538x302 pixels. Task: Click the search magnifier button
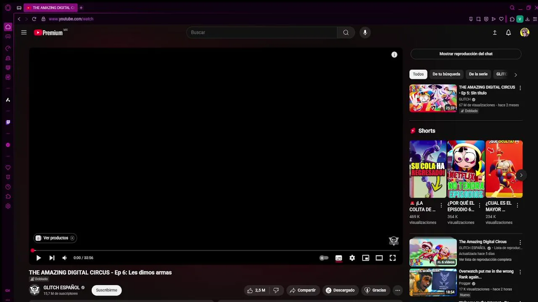click(346, 32)
